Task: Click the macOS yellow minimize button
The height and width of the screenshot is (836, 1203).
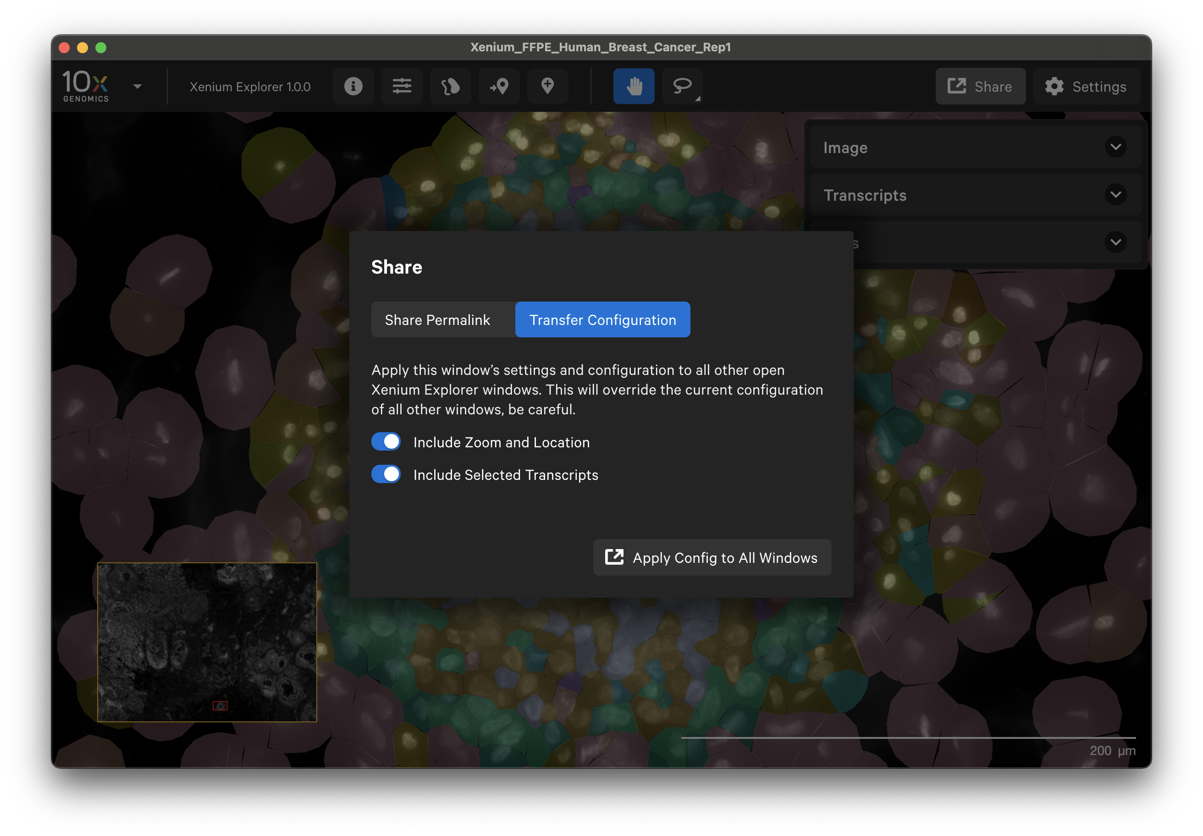Action: point(82,48)
